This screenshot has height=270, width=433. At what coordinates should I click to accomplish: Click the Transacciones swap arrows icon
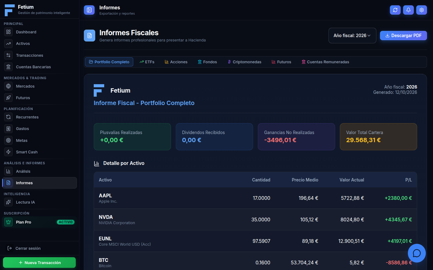(8, 55)
